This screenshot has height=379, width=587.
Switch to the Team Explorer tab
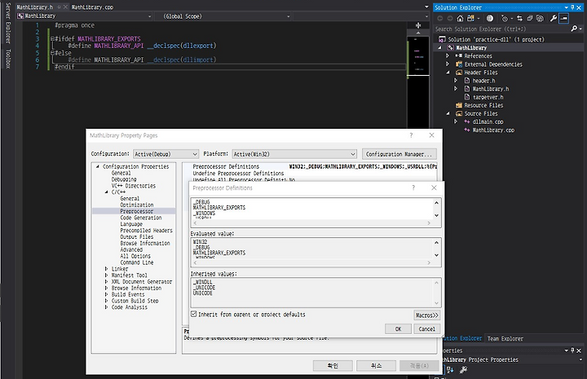[505, 338]
